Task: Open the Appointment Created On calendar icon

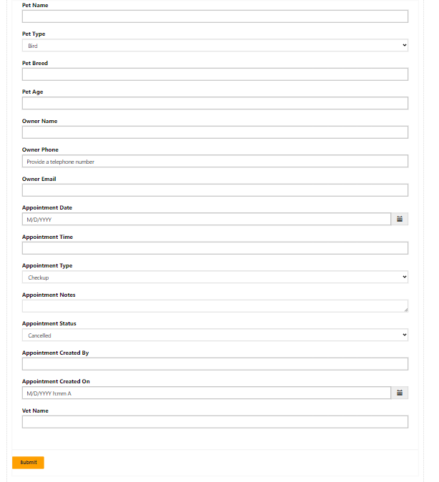Action: tap(400, 393)
